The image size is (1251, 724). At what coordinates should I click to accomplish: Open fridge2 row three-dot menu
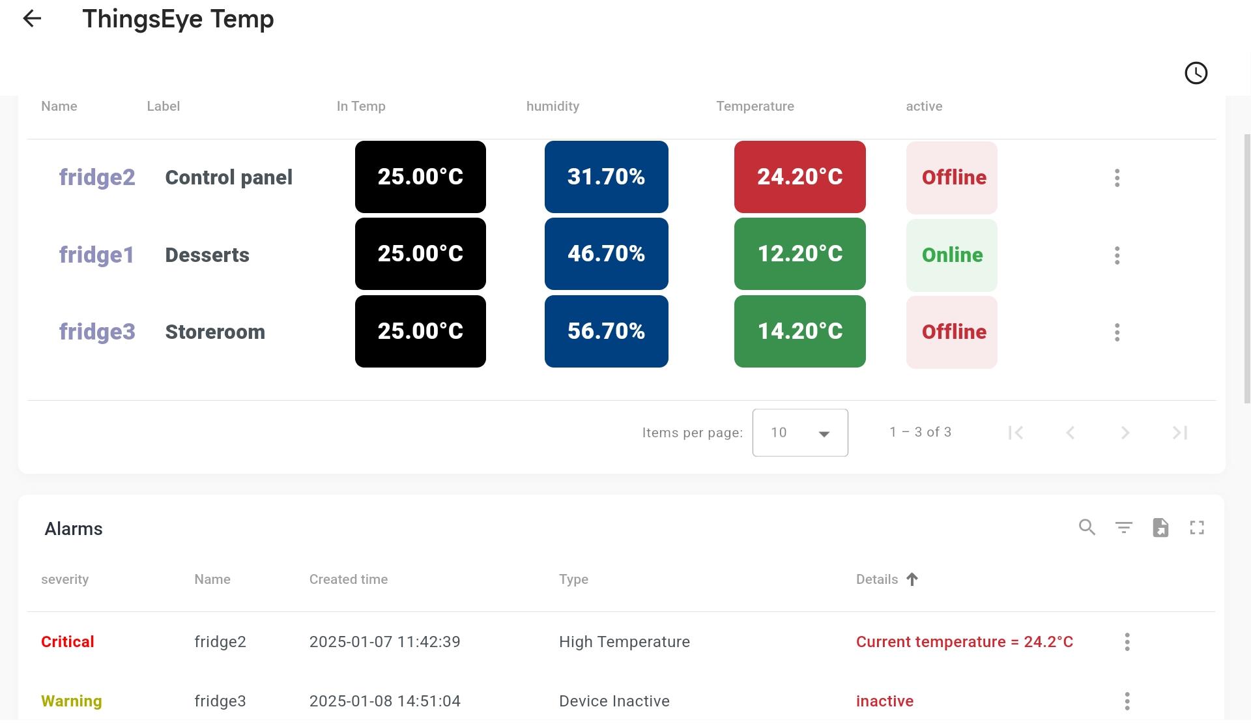point(1117,178)
